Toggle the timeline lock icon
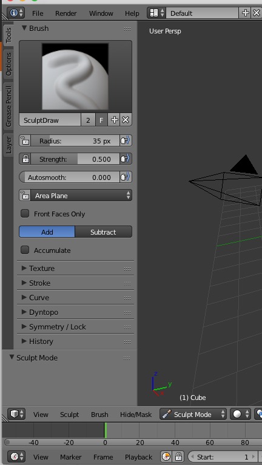This screenshot has height=465, width=262. [x=178, y=456]
